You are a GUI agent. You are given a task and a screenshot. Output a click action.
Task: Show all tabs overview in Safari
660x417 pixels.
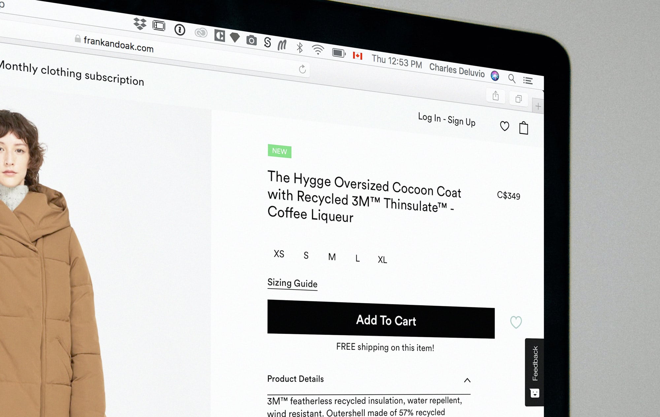coord(519,99)
